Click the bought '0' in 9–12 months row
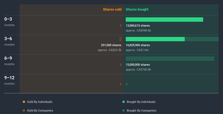The image size is (223, 114). point(127,84)
